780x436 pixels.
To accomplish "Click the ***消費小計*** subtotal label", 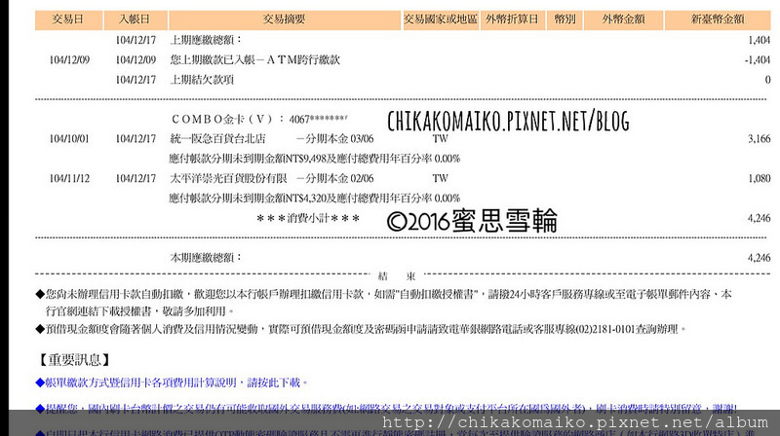I will (x=308, y=218).
